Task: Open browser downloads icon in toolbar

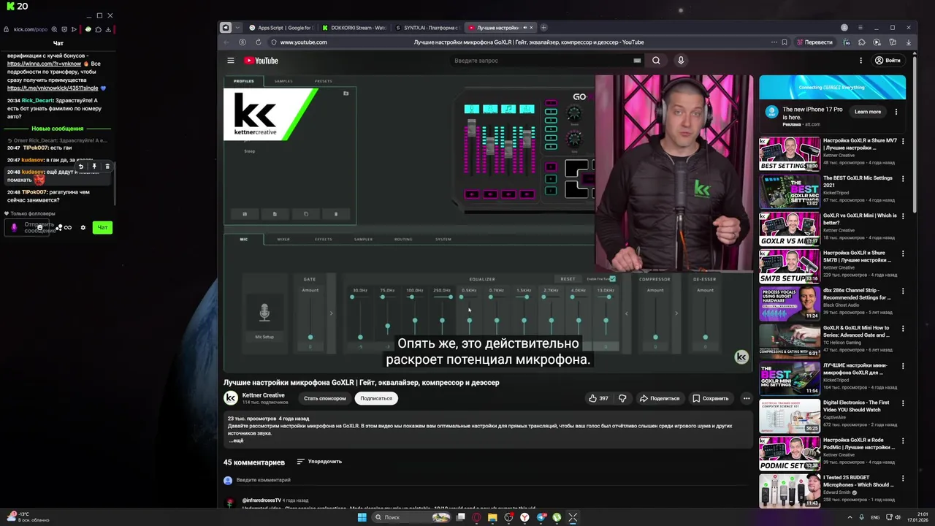Action: coord(909,42)
